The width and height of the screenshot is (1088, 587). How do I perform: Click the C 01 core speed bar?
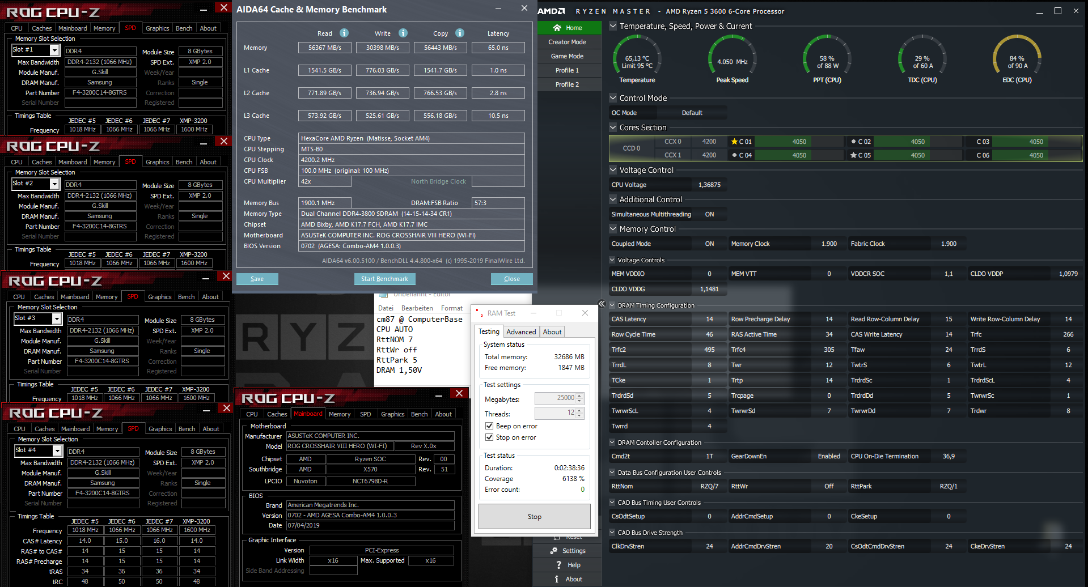pos(799,142)
